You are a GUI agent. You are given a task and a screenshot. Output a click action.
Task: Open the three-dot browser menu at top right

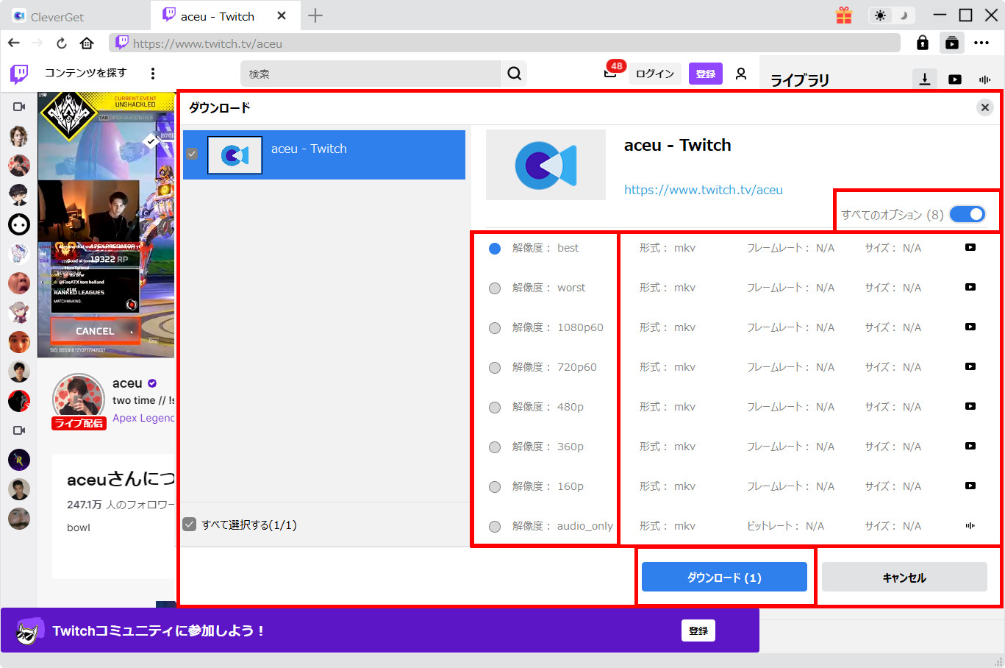coord(981,43)
